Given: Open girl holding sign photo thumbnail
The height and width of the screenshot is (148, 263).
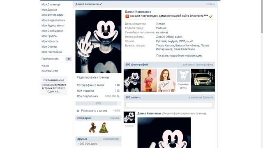Looking at the screenshot, I should [167, 80].
